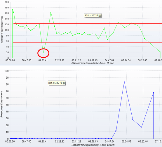The image size is (162, 147).
Task: Select the blue peak point near 83 ms
Action: (x=124, y=82)
